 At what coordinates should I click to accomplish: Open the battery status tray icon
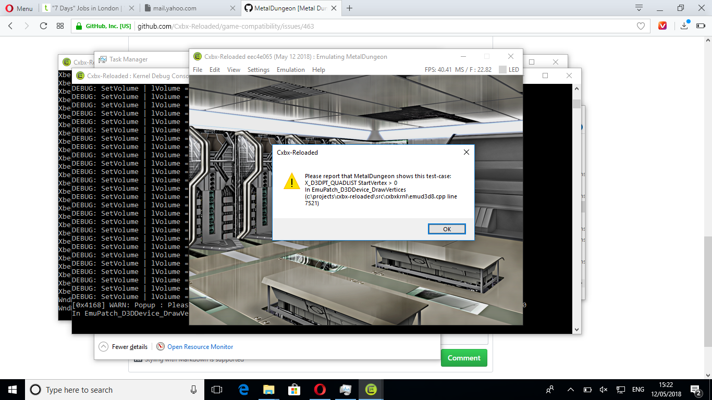click(x=587, y=390)
